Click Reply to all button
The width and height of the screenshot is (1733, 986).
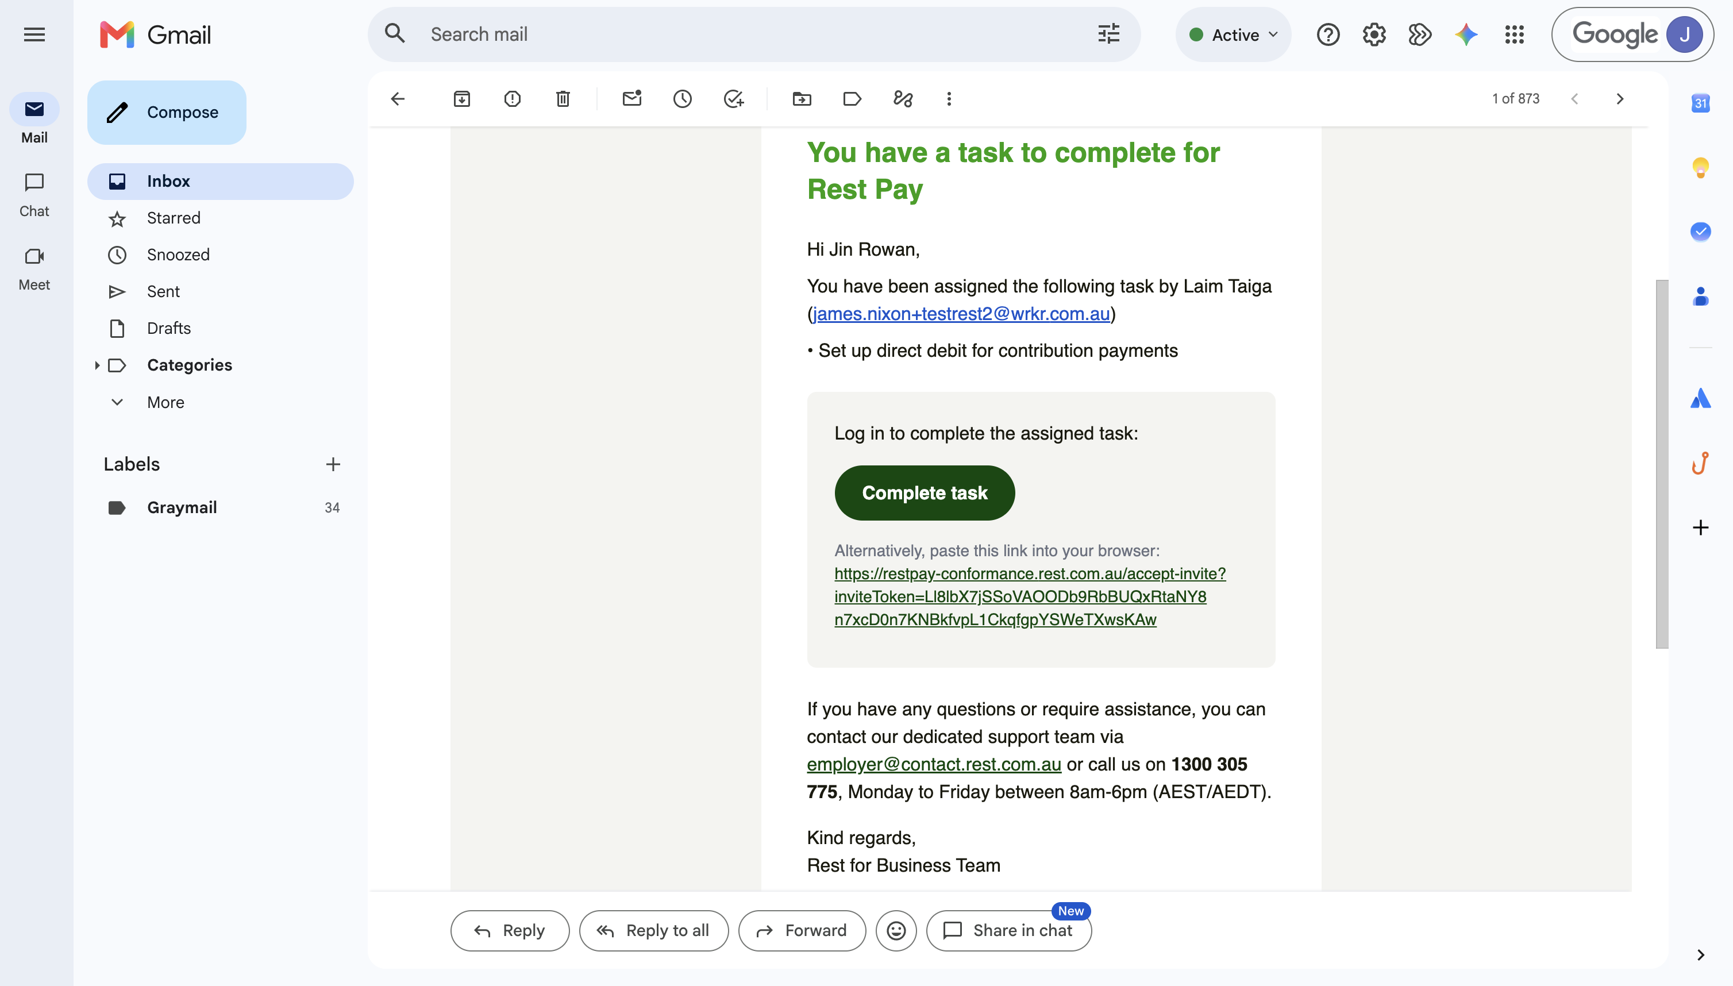pyautogui.click(x=653, y=930)
